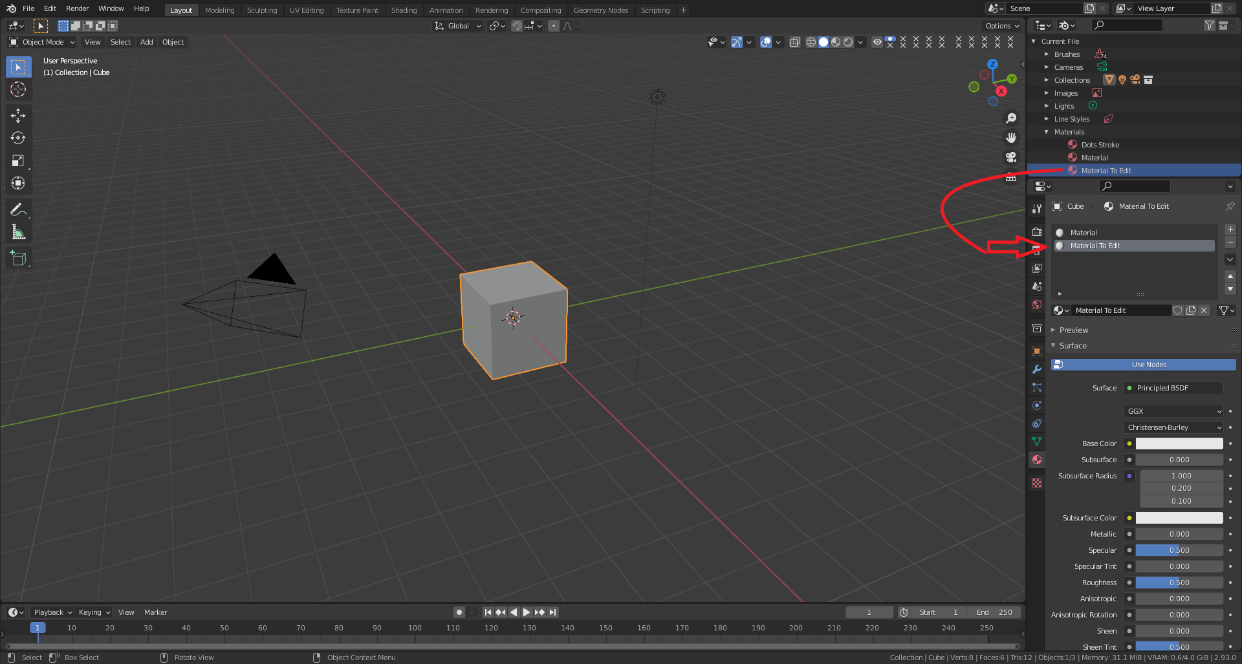Toggle the fake user shield icon
The image size is (1242, 664).
point(1178,310)
